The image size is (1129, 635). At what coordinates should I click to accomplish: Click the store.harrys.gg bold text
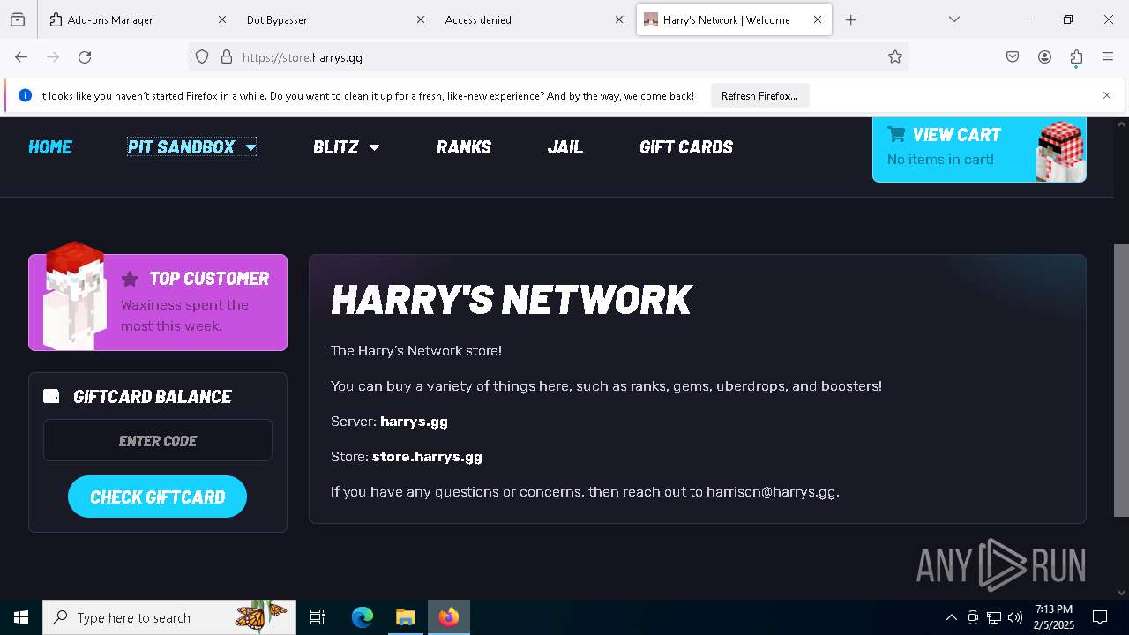click(427, 457)
